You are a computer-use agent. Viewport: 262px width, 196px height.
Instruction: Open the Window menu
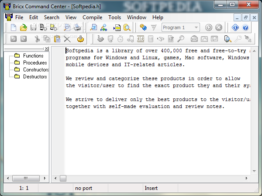point(137,17)
